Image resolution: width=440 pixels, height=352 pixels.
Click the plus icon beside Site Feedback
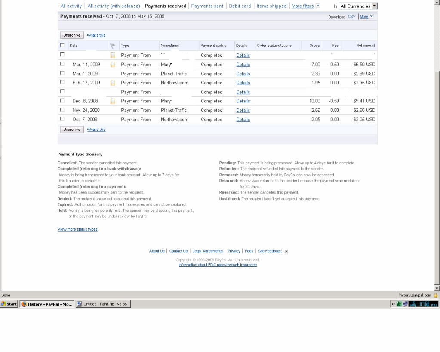click(286, 251)
